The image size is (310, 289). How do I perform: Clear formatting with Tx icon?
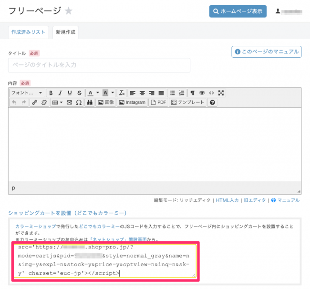(122, 93)
